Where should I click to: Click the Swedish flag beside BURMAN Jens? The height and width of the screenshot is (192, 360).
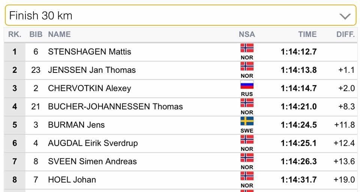247,121
